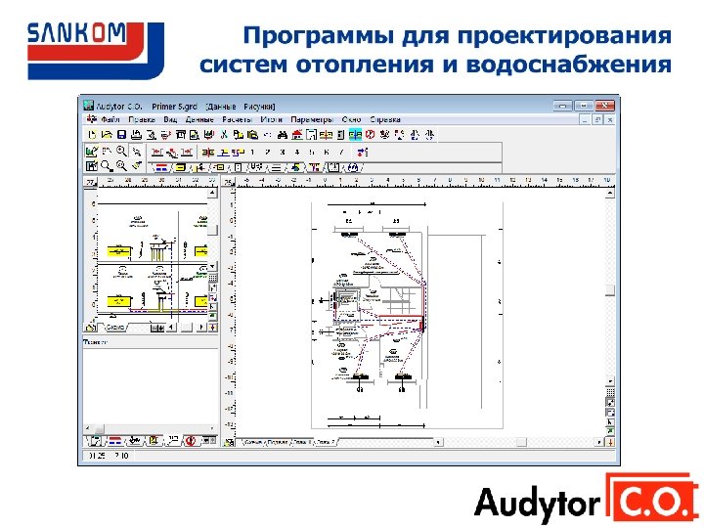Toggle number 3 button in toolbar
This screenshot has width=704, height=528.
click(283, 152)
